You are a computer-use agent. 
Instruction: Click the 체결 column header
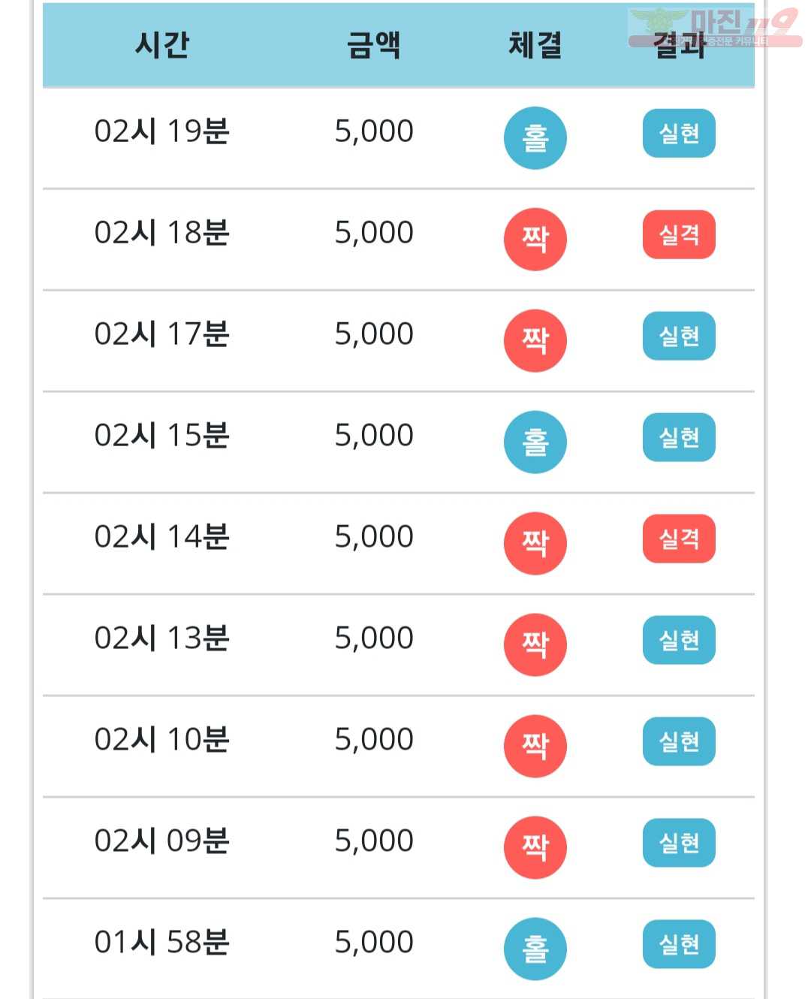[535, 45]
